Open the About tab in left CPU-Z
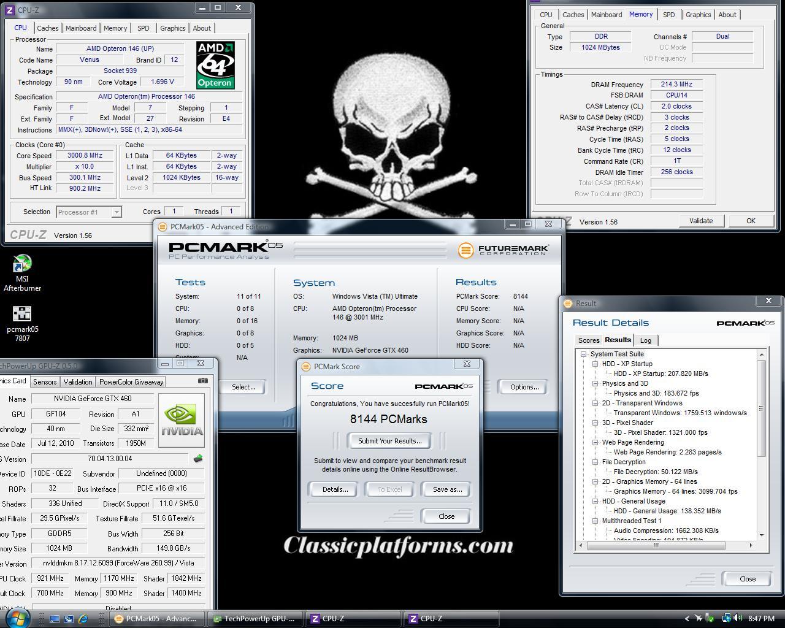This screenshot has height=628, width=785. click(202, 28)
